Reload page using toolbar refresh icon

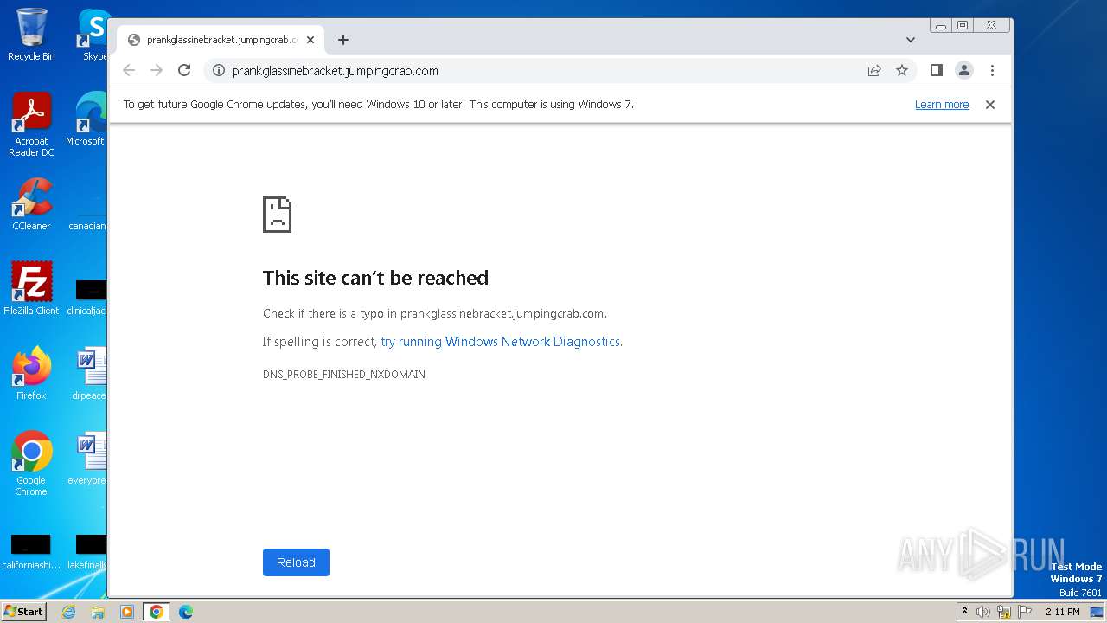(x=184, y=71)
